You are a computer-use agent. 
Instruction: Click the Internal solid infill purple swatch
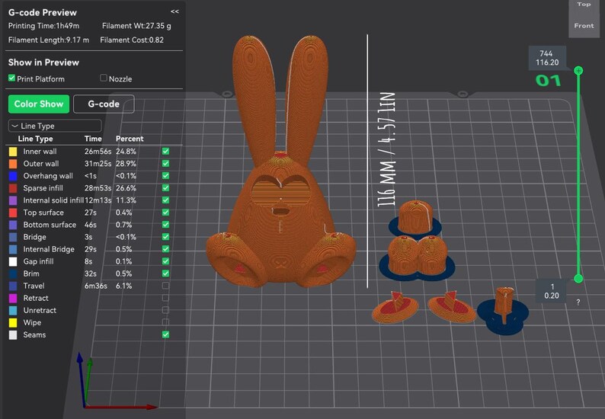click(13, 200)
